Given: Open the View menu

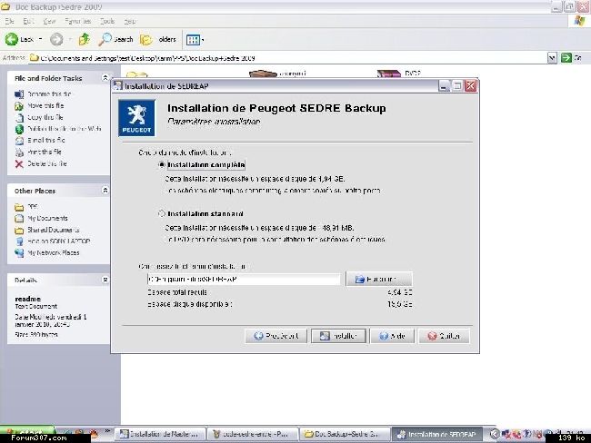Looking at the screenshot, I should pos(49,22).
